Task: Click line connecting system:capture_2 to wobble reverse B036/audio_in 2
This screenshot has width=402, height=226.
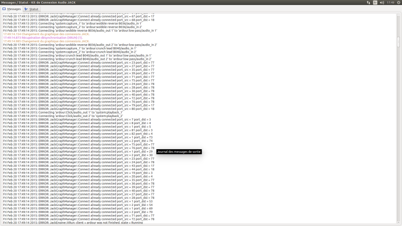Action: point(72,27)
